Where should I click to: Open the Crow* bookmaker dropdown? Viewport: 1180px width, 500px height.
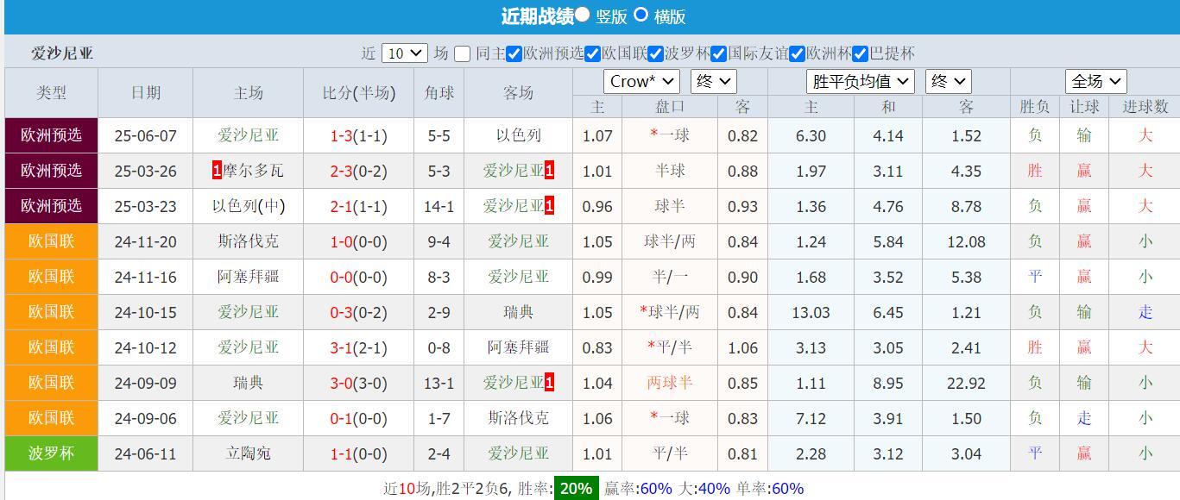[x=640, y=81]
